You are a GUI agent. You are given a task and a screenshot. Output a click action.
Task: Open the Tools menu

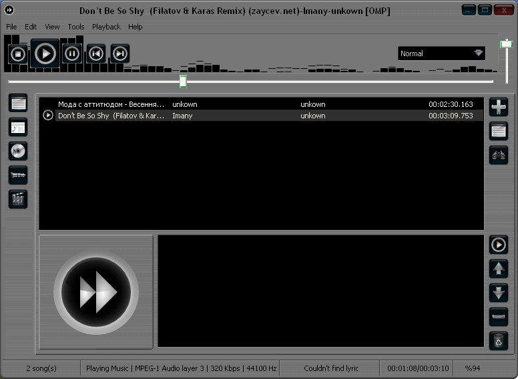76,27
